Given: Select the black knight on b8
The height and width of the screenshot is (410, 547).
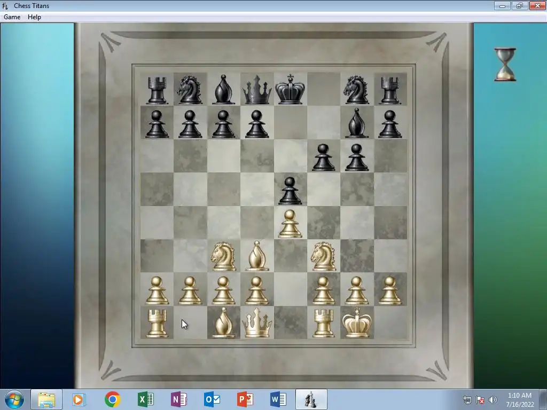Looking at the screenshot, I should pyautogui.click(x=190, y=90).
